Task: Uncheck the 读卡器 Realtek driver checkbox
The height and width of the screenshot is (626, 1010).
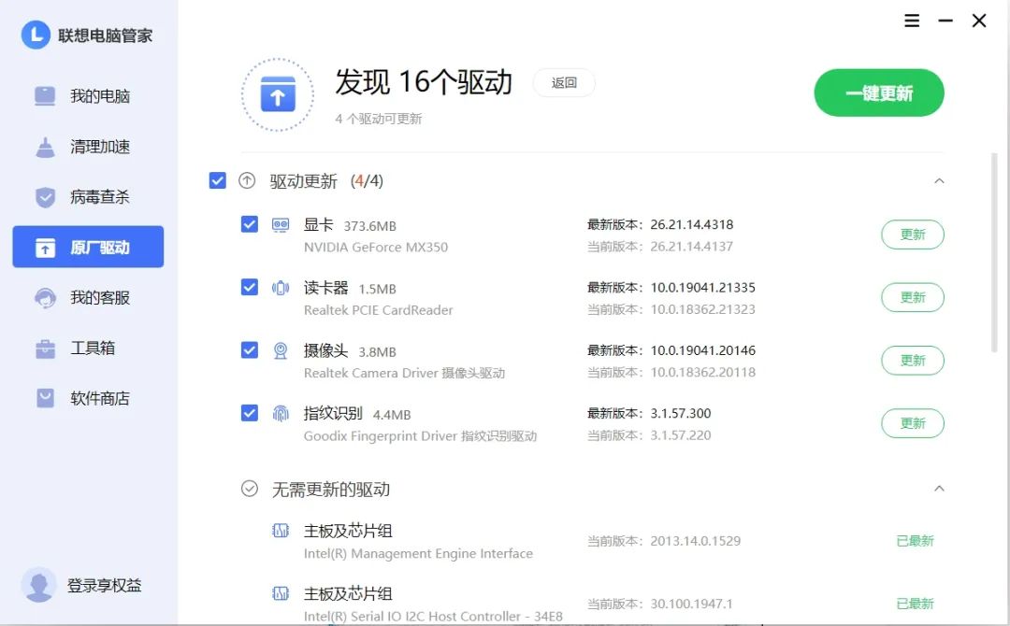Action: tap(250, 287)
